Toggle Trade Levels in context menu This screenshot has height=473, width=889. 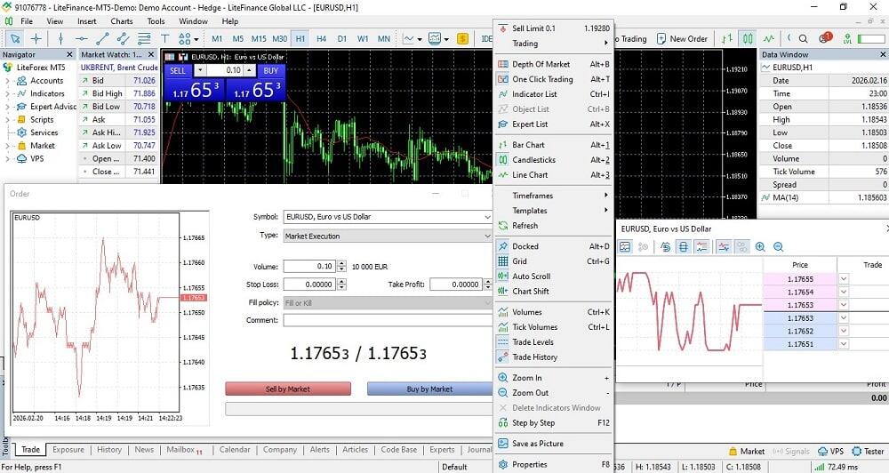554,342
